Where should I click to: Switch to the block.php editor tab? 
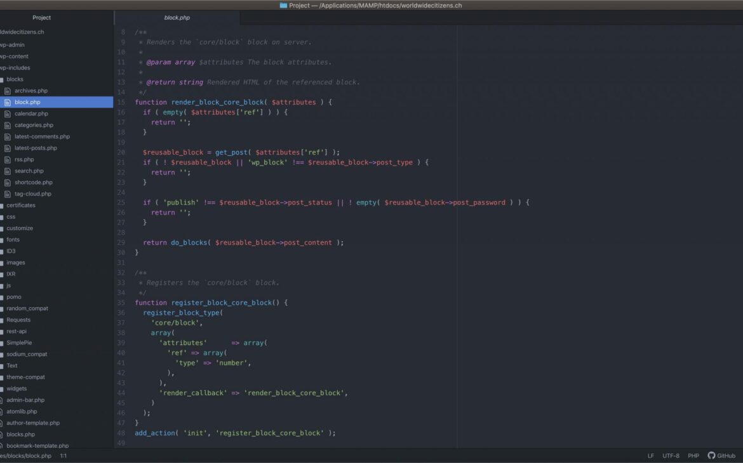click(177, 18)
